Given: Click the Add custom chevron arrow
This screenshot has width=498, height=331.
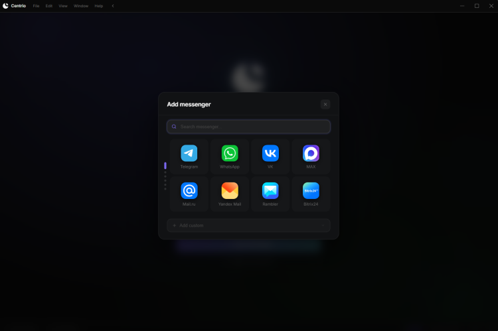Looking at the screenshot, I should 323,226.
